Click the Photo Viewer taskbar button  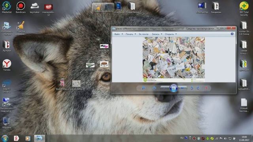coord(40,138)
